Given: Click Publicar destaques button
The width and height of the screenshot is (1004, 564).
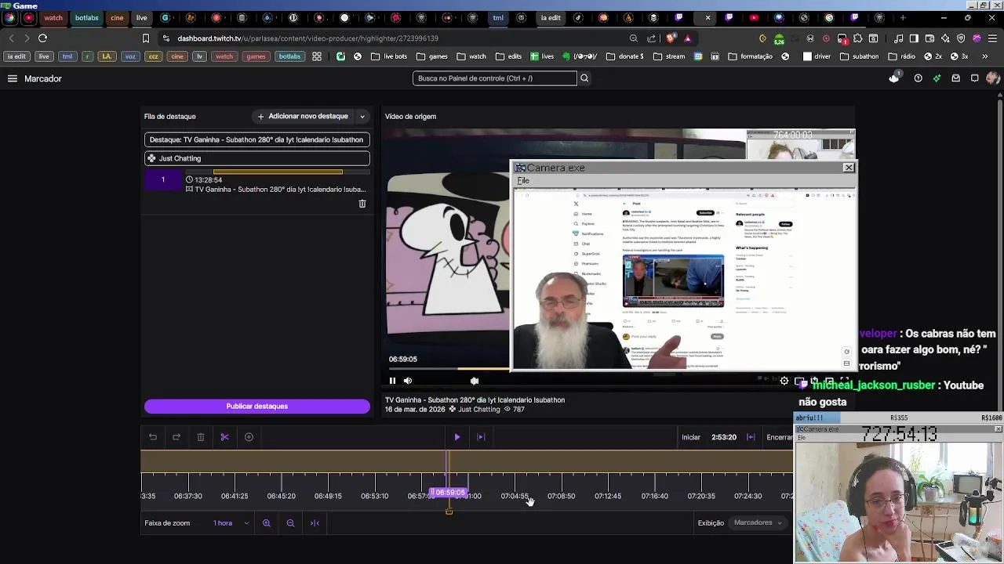Looking at the screenshot, I should [x=257, y=407].
